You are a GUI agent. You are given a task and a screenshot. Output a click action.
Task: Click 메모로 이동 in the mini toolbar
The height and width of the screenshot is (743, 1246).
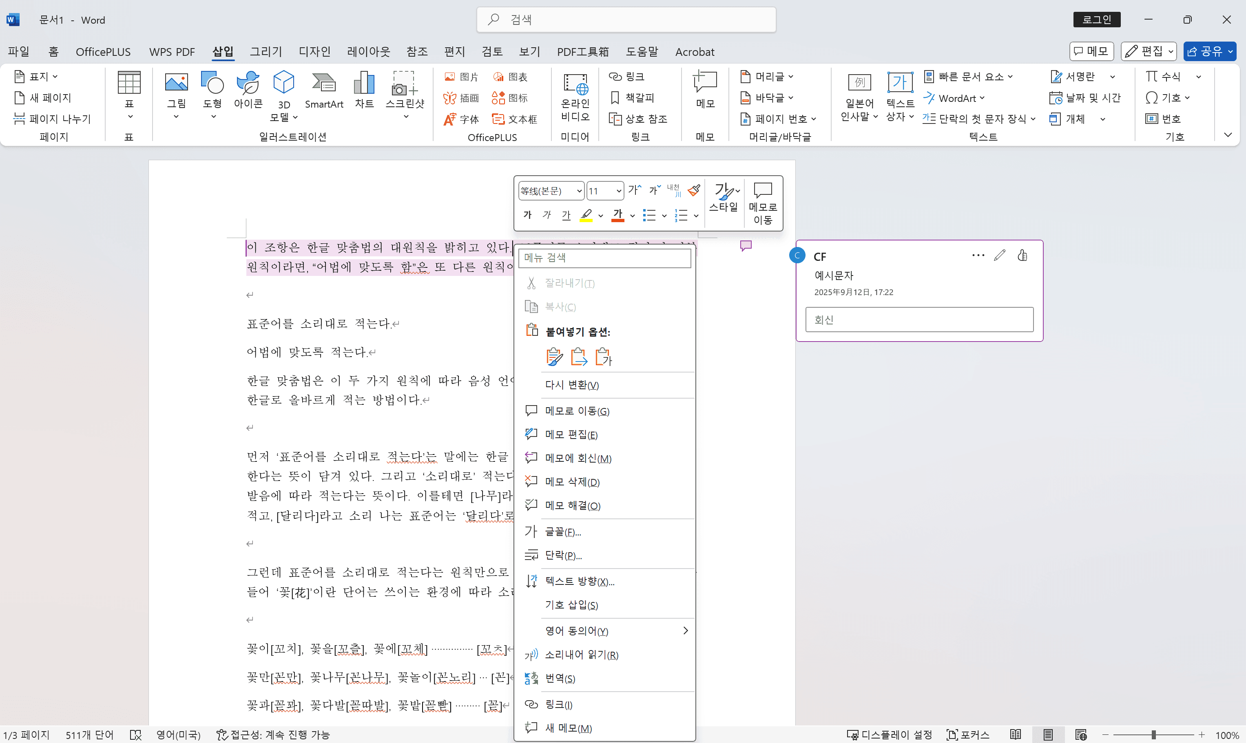tap(763, 203)
